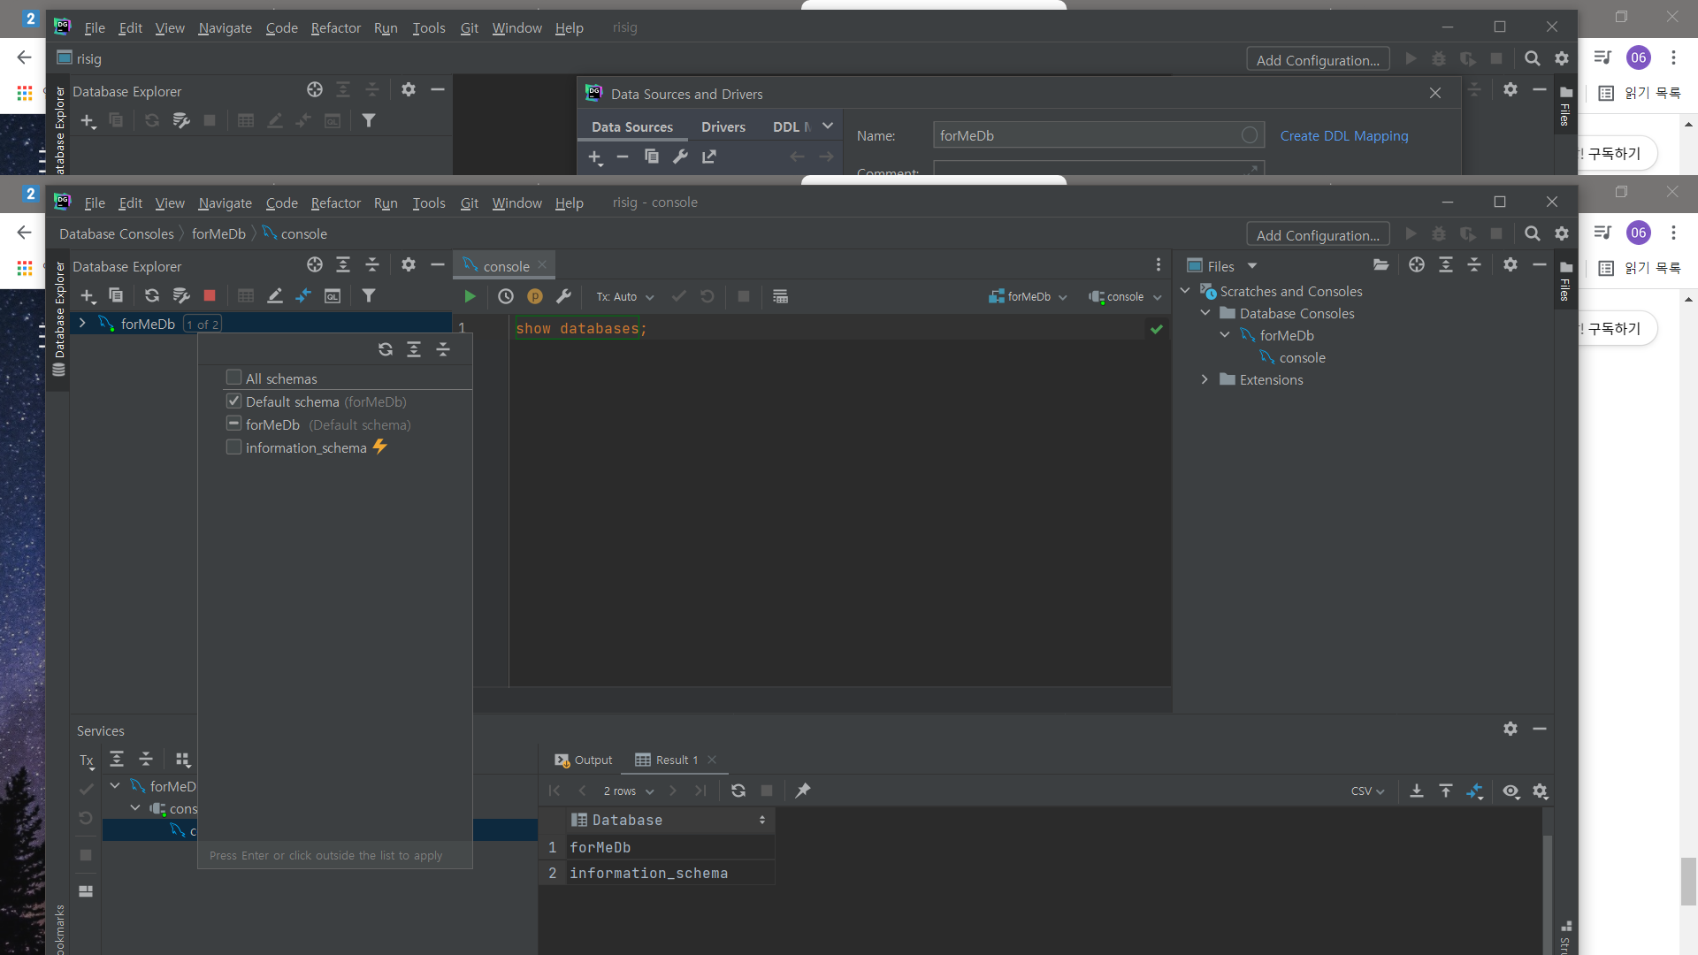Viewport: 1698px width, 955px height.
Task: Expand Extensions folder in Files tree
Action: tap(1205, 379)
